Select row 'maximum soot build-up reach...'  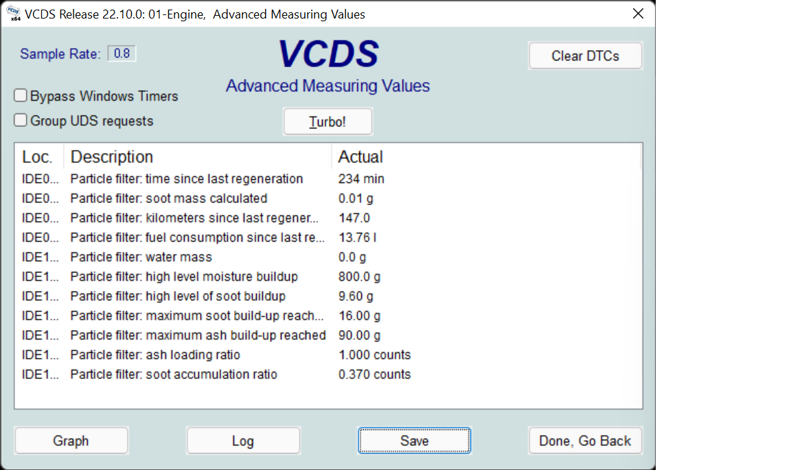tap(328, 316)
